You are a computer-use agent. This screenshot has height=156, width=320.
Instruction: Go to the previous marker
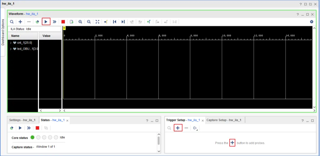tap(157, 22)
